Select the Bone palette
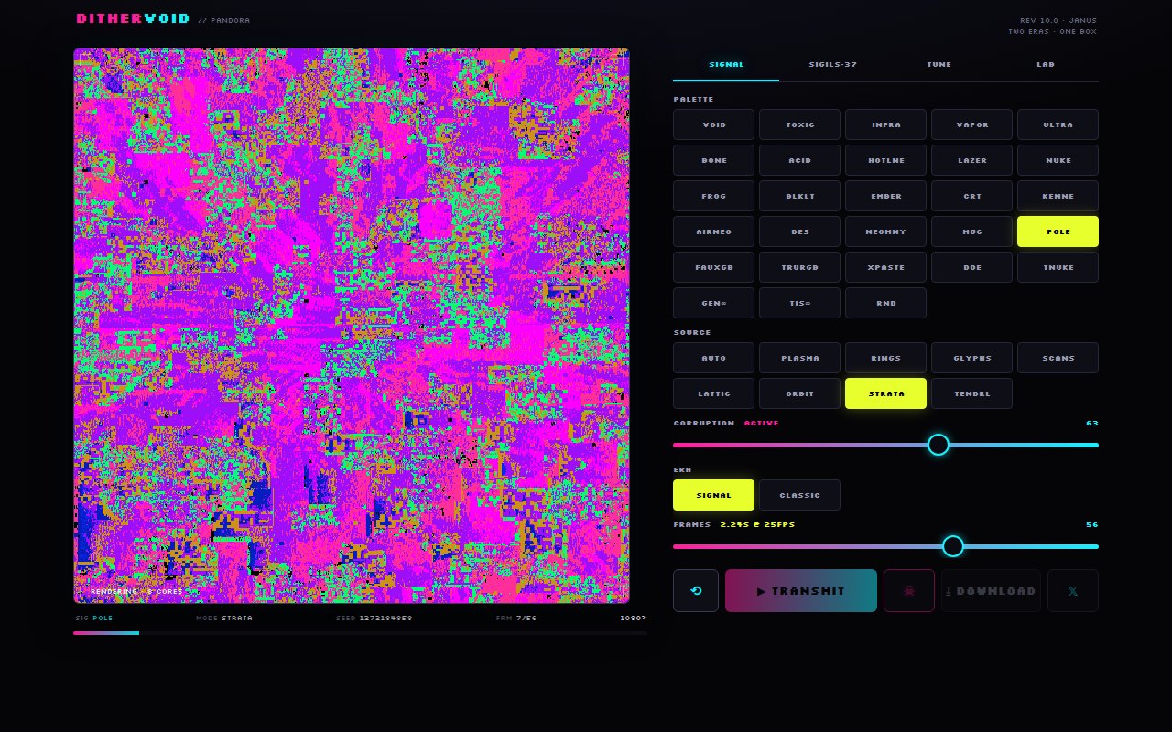The height and width of the screenshot is (732, 1172). point(714,160)
